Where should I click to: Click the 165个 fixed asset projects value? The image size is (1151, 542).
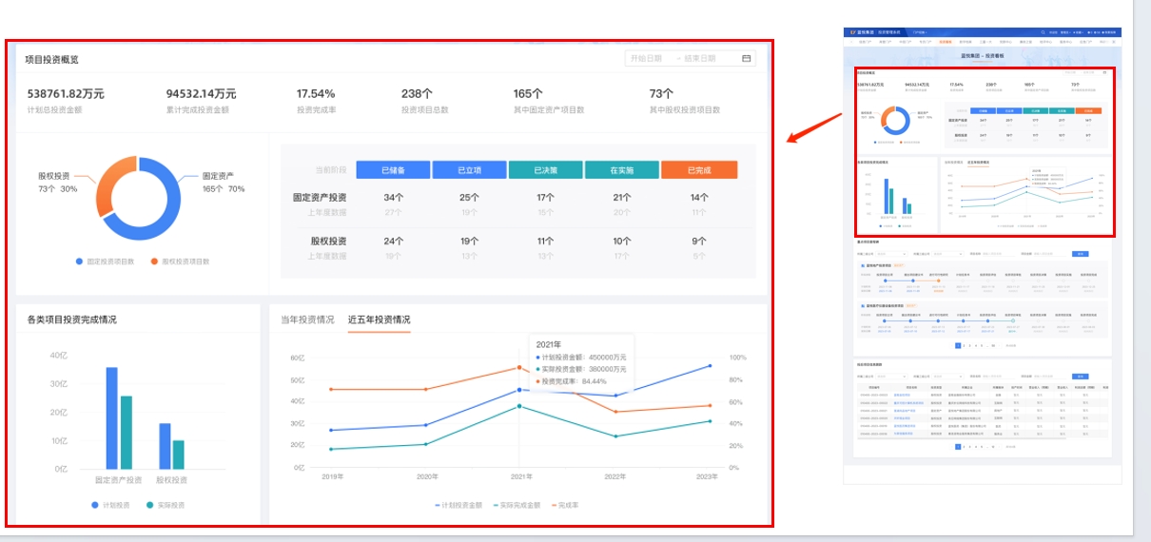pyautogui.click(x=528, y=93)
